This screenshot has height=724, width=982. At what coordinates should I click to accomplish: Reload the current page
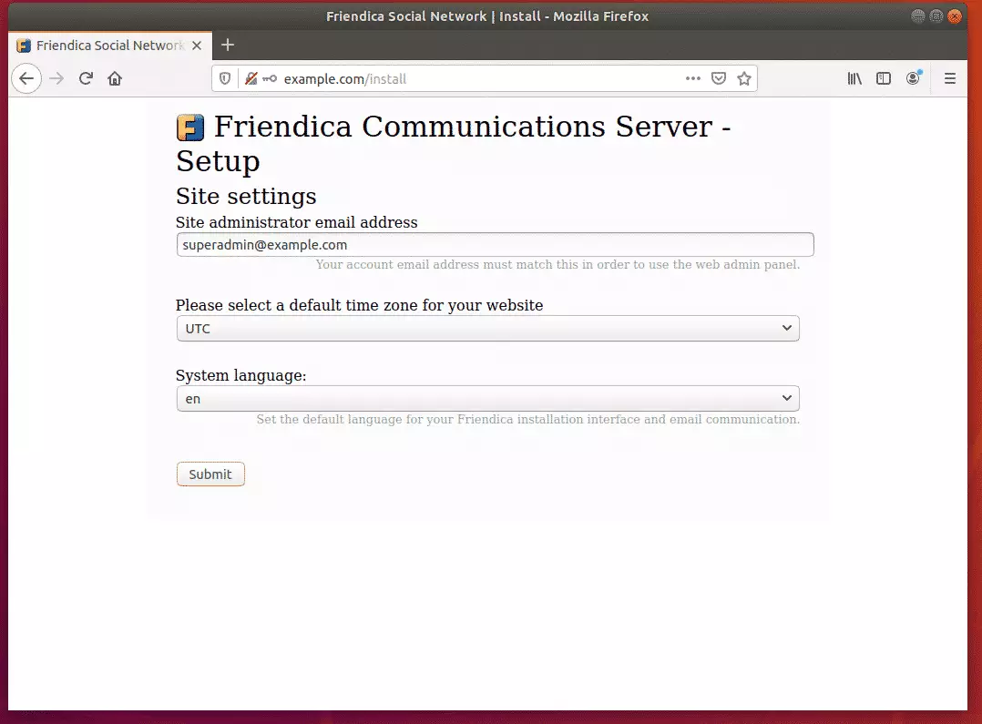pos(86,79)
